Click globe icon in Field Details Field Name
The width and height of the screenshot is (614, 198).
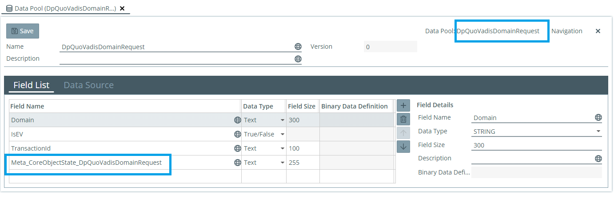pyautogui.click(x=598, y=117)
